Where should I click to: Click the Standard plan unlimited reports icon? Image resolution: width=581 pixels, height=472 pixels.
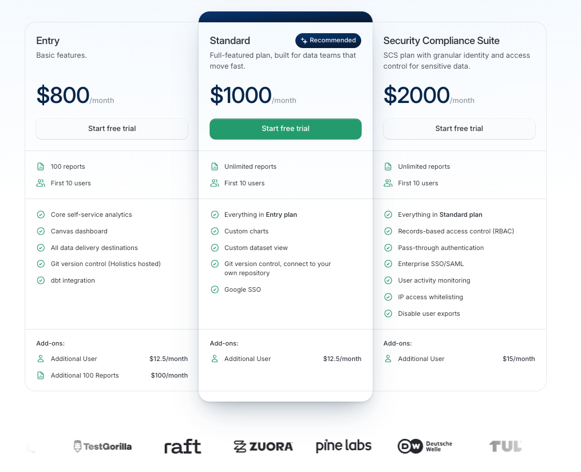coord(215,166)
